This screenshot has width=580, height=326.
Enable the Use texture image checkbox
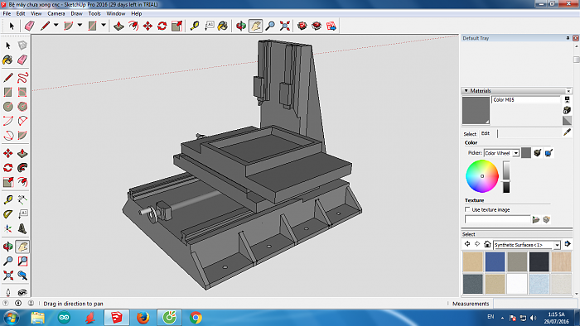coord(467,209)
